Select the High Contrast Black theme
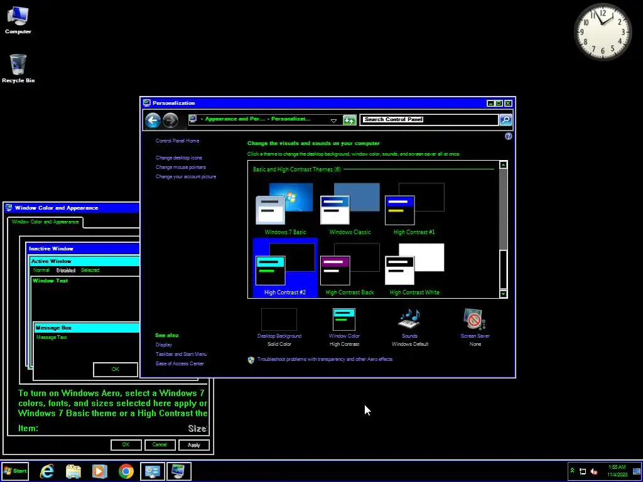 (350, 269)
